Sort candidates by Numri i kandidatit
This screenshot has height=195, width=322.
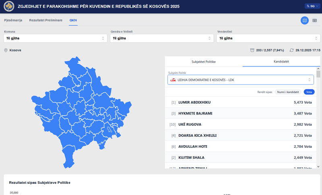pos(288,92)
